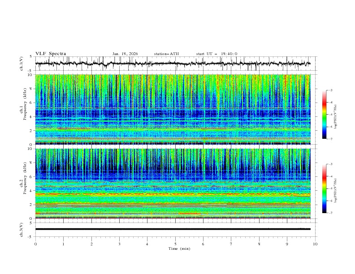Screen dimensions: 355x274
Task: Click time axis tick label "0"
Action: 35,244
